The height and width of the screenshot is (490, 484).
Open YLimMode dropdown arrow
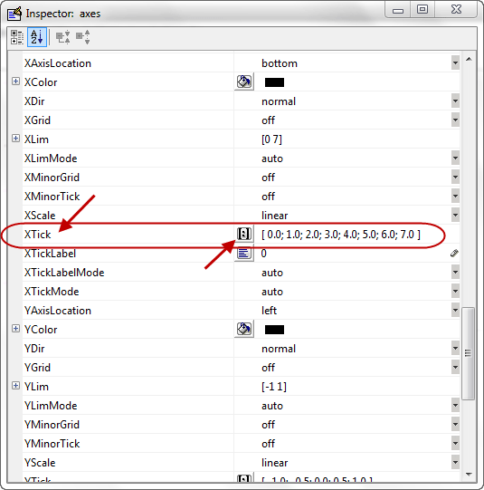pos(455,405)
